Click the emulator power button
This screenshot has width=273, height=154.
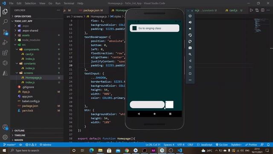click(190, 16)
